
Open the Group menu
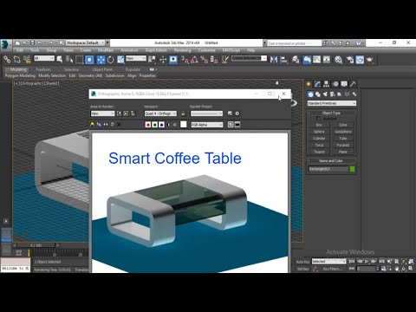[51, 50]
